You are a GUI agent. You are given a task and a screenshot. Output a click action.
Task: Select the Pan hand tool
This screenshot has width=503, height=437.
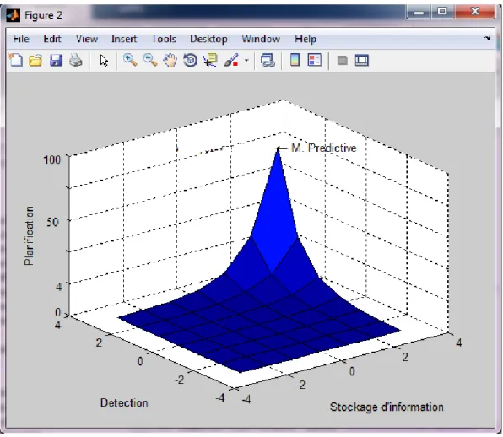170,60
